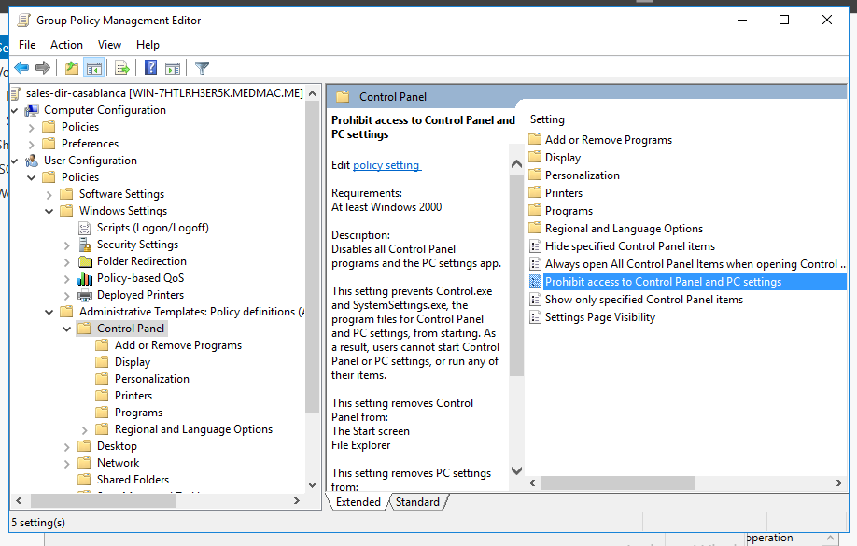Image resolution: width=857 pixels, height=546 pixels.
Task: Open Help via the question mark icon
Action: point(149,66)
